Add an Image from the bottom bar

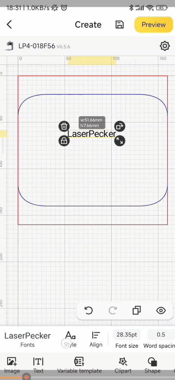[x=12, y=365]
